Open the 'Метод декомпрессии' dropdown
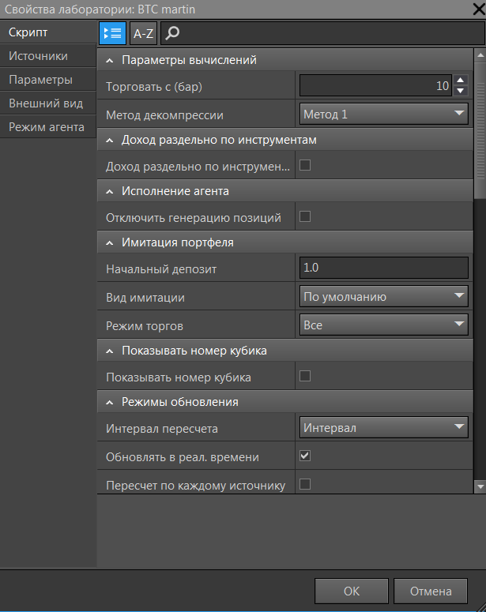The height and width of the screenshot is (612, 486). click(384, 115)
